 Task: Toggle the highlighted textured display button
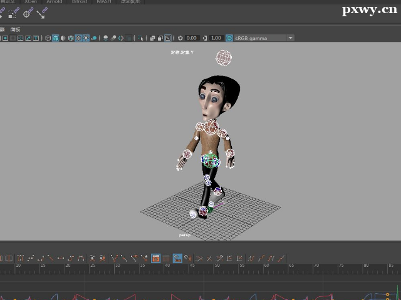(78, 38)
